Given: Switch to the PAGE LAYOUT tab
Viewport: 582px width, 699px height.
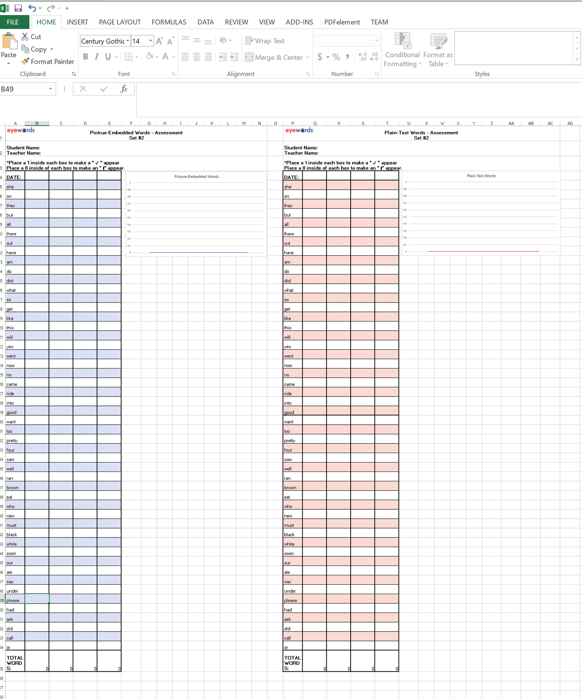Looking at the screenshot, I should (120, 22).
